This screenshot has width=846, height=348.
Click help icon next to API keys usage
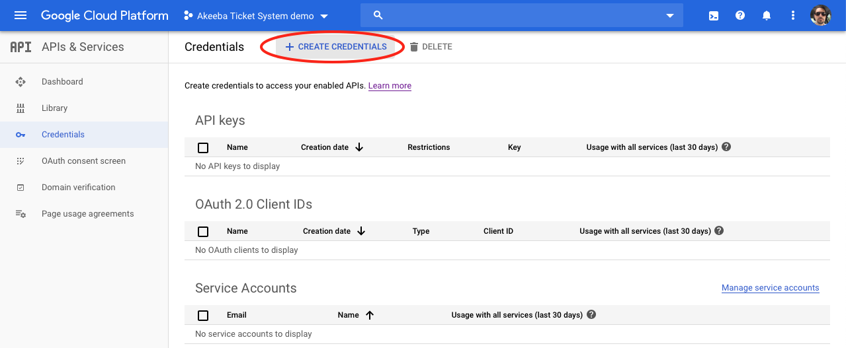click(x=726, y=147)
